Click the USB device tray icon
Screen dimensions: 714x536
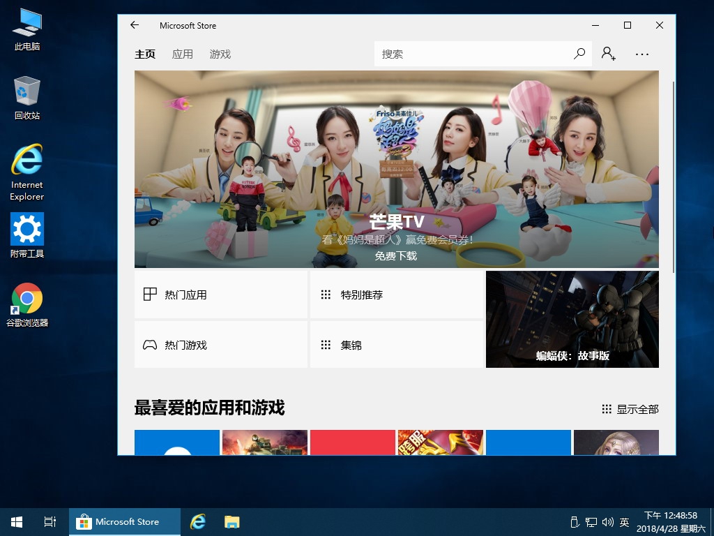[575, 522]
